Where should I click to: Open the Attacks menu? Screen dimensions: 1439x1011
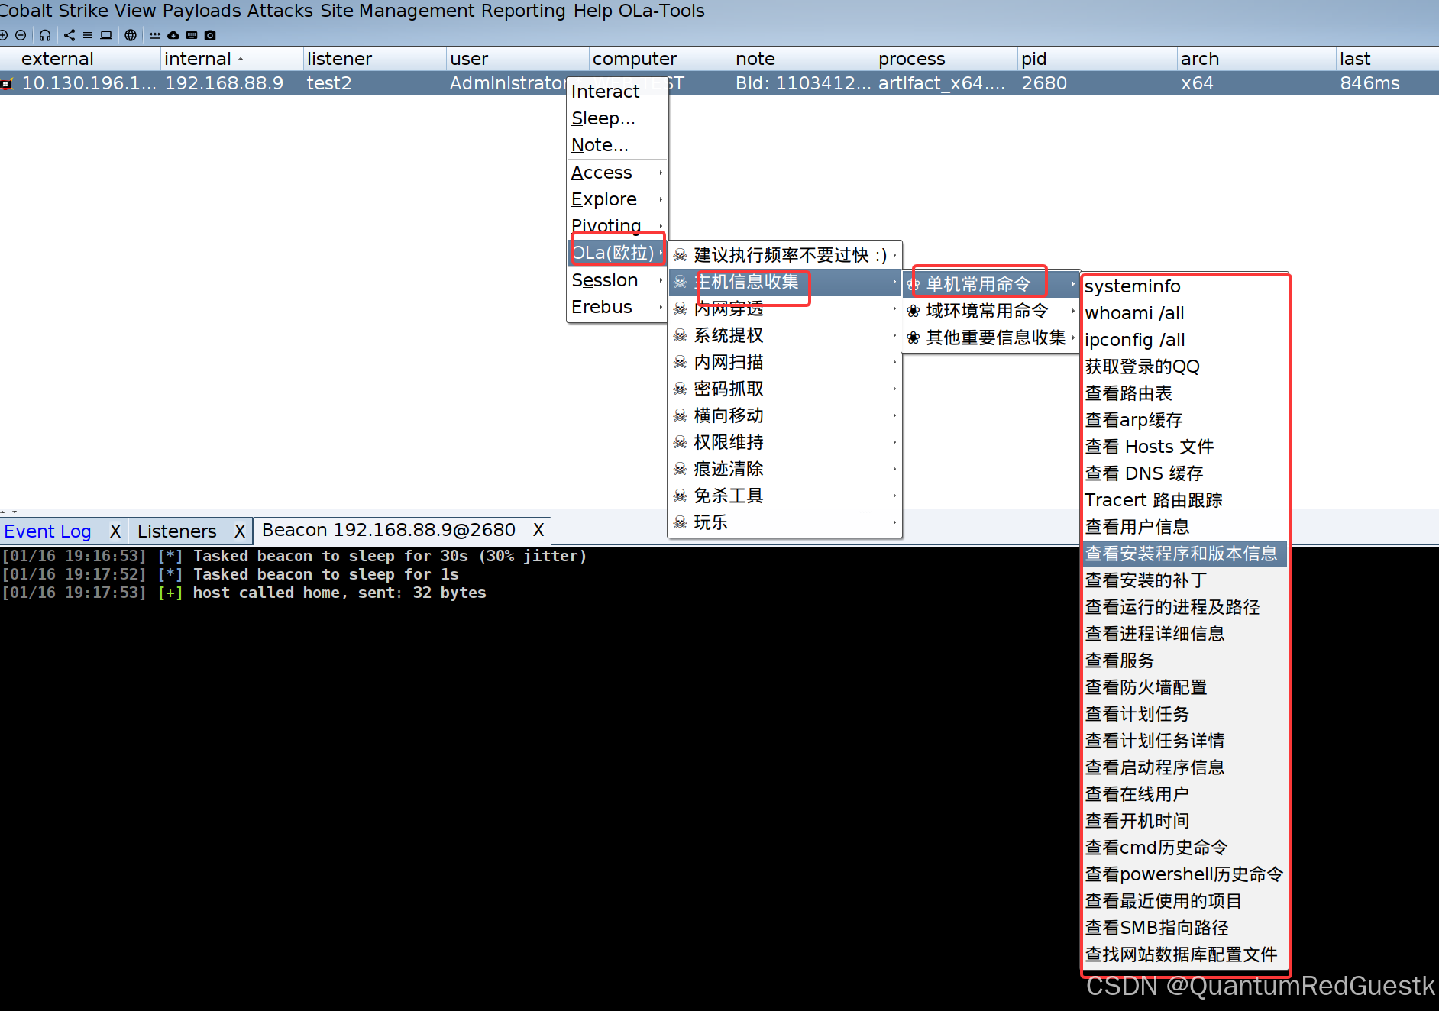(280, 11)
